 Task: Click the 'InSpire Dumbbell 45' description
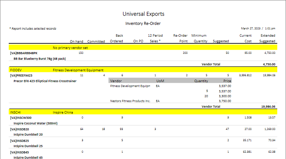(x=28, y=157)
